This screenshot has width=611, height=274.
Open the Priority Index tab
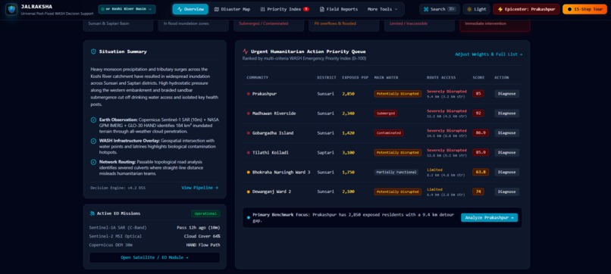pos(285,9)
